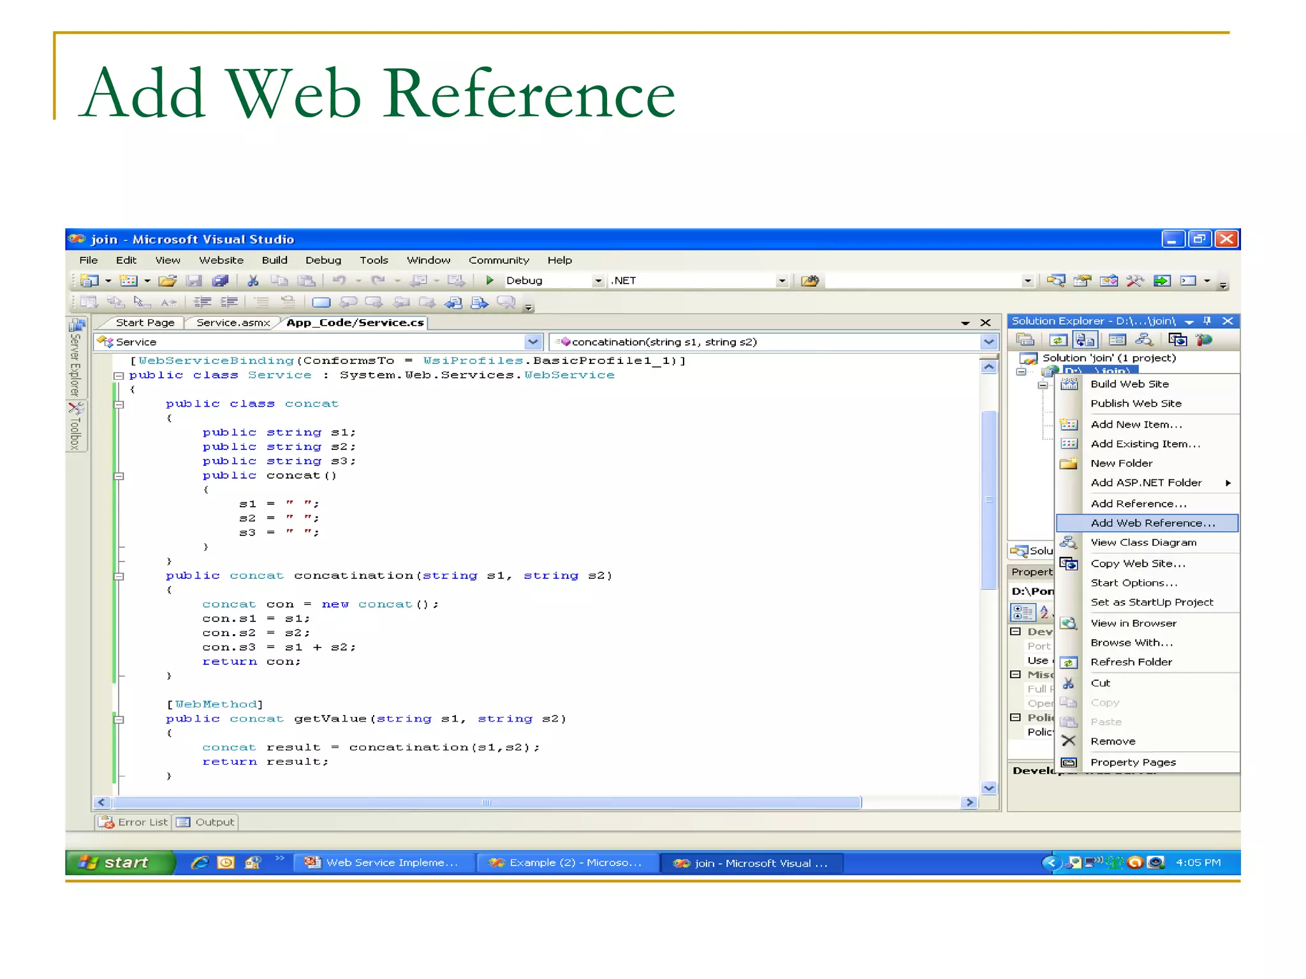This screenshot has width=1306, height=979.
Task: Click the Refresh icon in Solution Explorer
Action: tap(1058, 340)
